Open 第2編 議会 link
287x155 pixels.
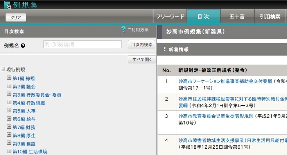pyautogui.click(x=24, y=87)
